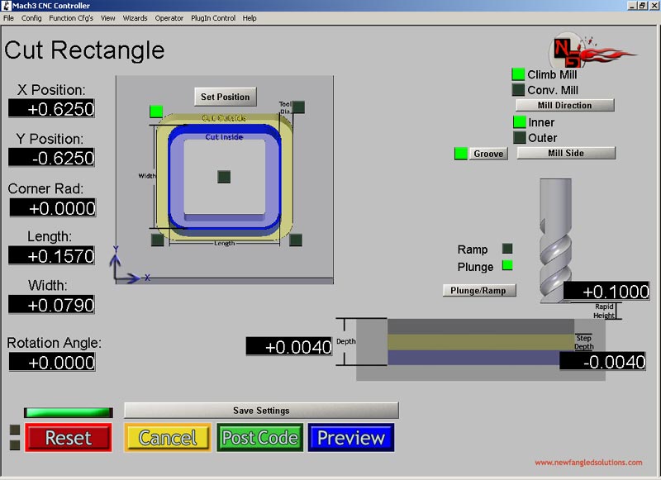This screenshot has height=480, width=661.
Task: Click the Corner Rad value field
Action: pyautogui.click(x=53, y=207)
